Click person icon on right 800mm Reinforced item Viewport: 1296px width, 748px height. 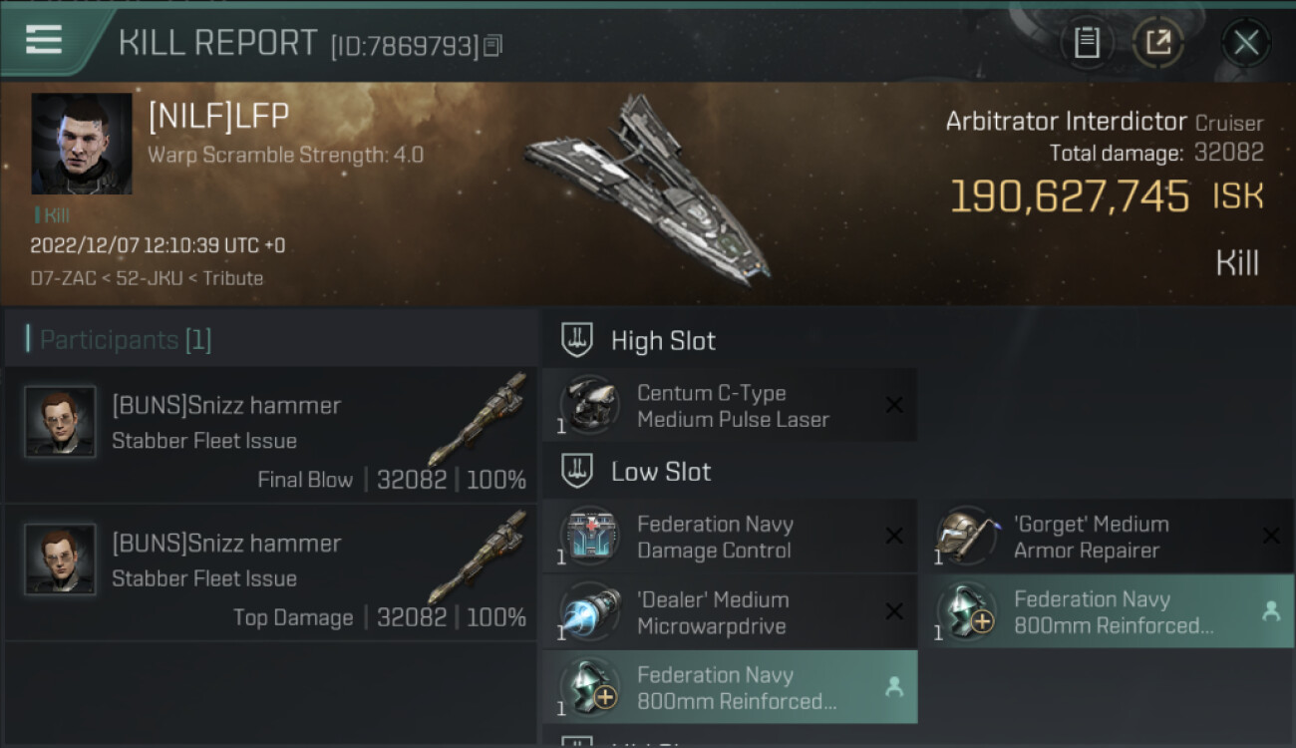pos(1270,611)
